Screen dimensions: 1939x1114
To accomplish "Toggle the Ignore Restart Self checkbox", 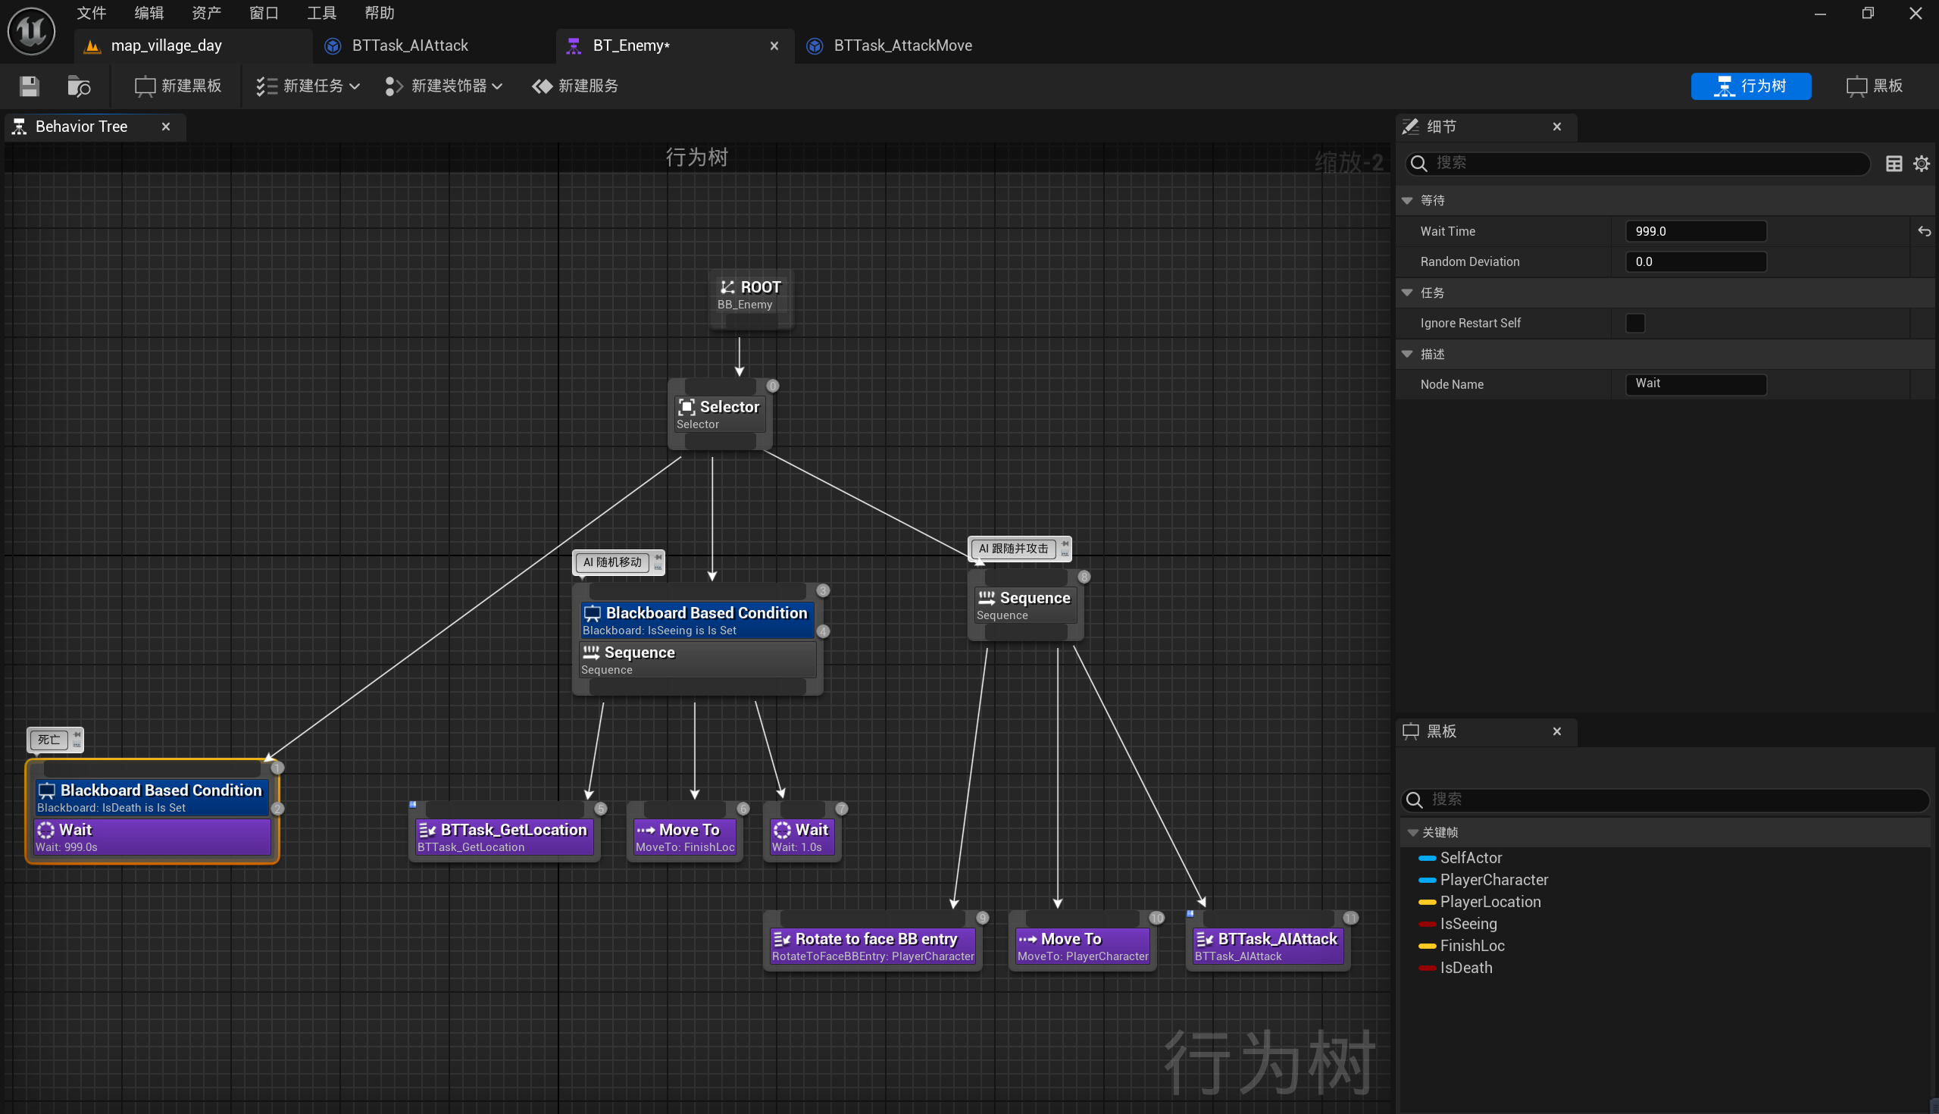I will click(1634, 323).
